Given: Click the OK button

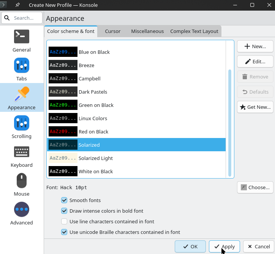Looking at the screenshot, I should click(x=190, y=246).
